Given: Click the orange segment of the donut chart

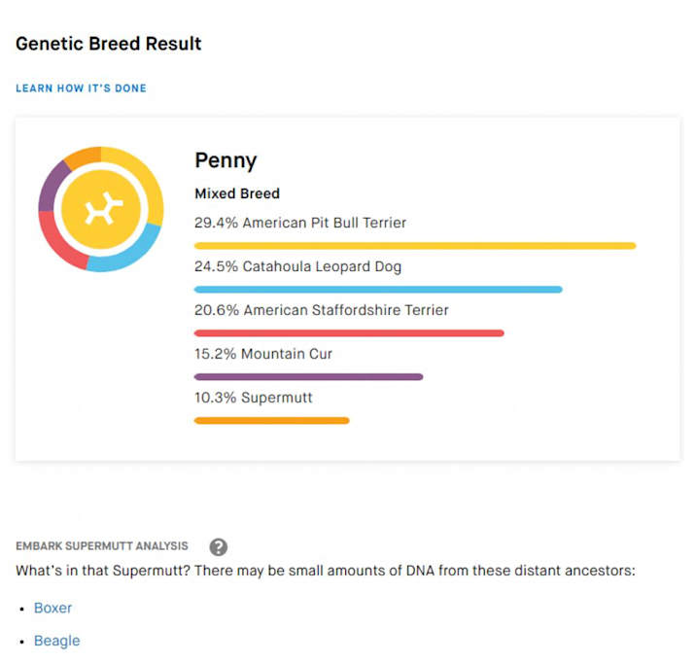Looking at the screenshot, I should pyautogui.click(x=83, y=156).
